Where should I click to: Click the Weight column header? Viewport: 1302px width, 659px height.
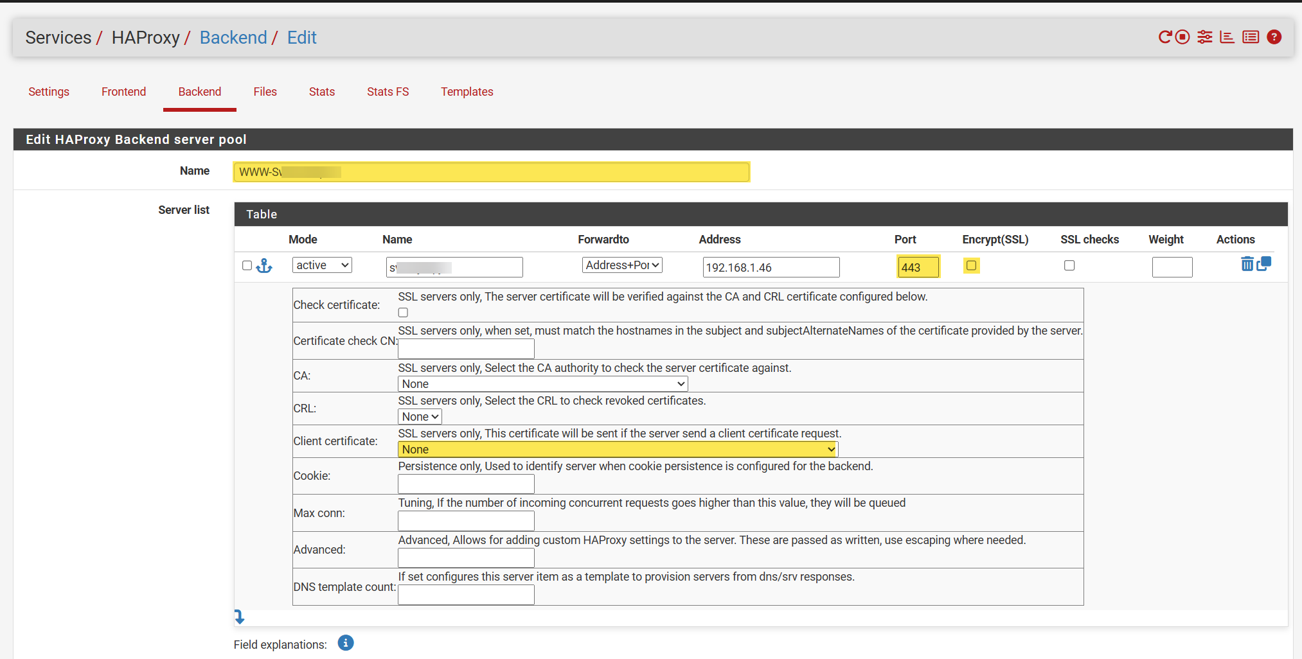click(1166, 240)
